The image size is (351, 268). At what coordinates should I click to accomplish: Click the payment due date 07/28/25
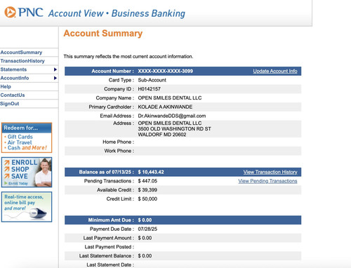point(147,229)
